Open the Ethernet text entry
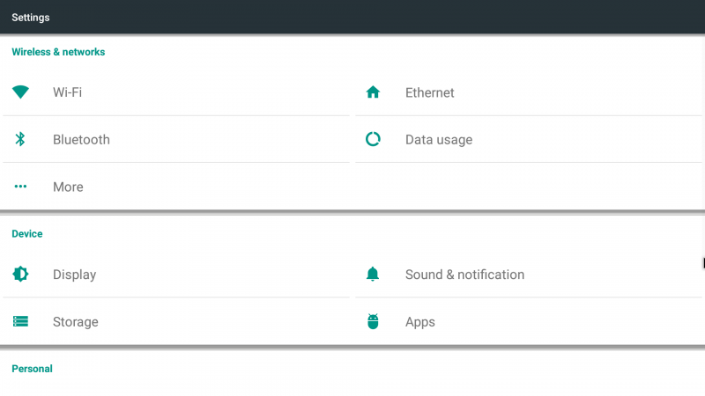 coord(429,92)
